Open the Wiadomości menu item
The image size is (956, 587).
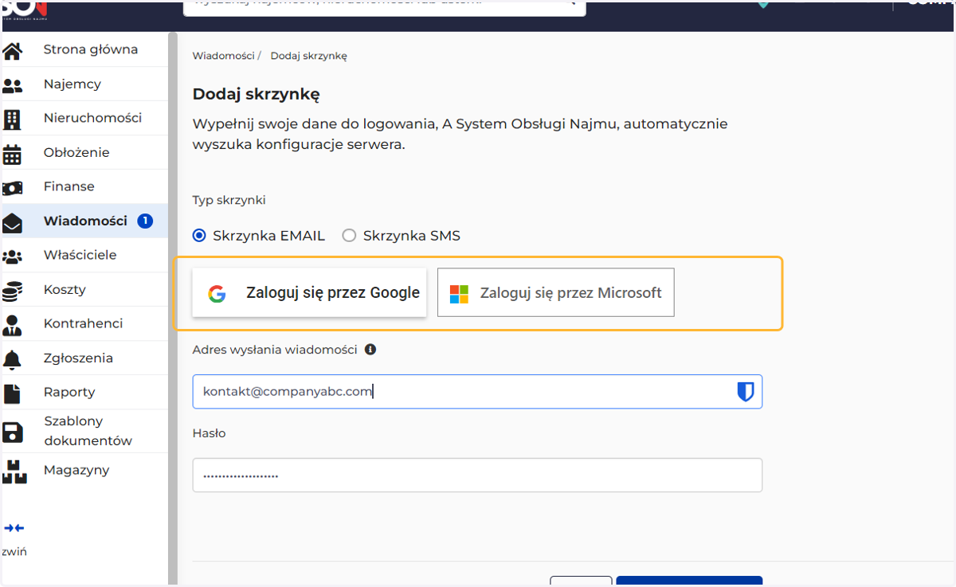click(x=84, y=221)
